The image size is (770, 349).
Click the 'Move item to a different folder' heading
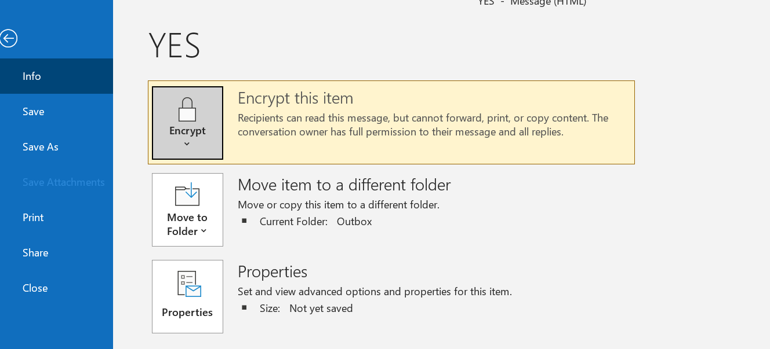pos(344,185)
